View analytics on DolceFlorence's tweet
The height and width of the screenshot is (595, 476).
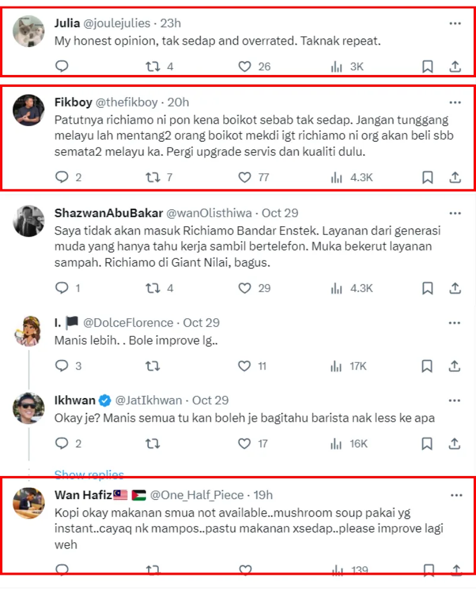point(337,366)
